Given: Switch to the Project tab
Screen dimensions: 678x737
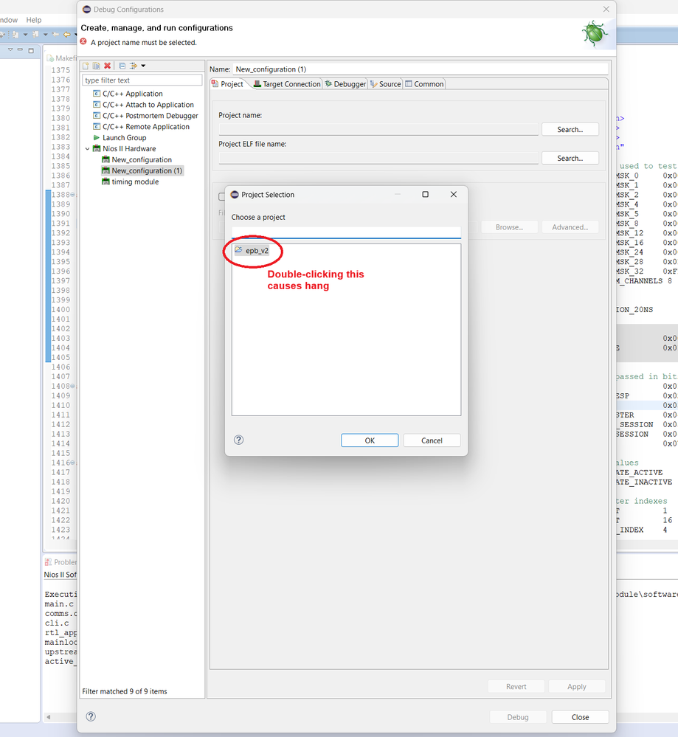Looking at the screenshot, I should pos(227,84).
